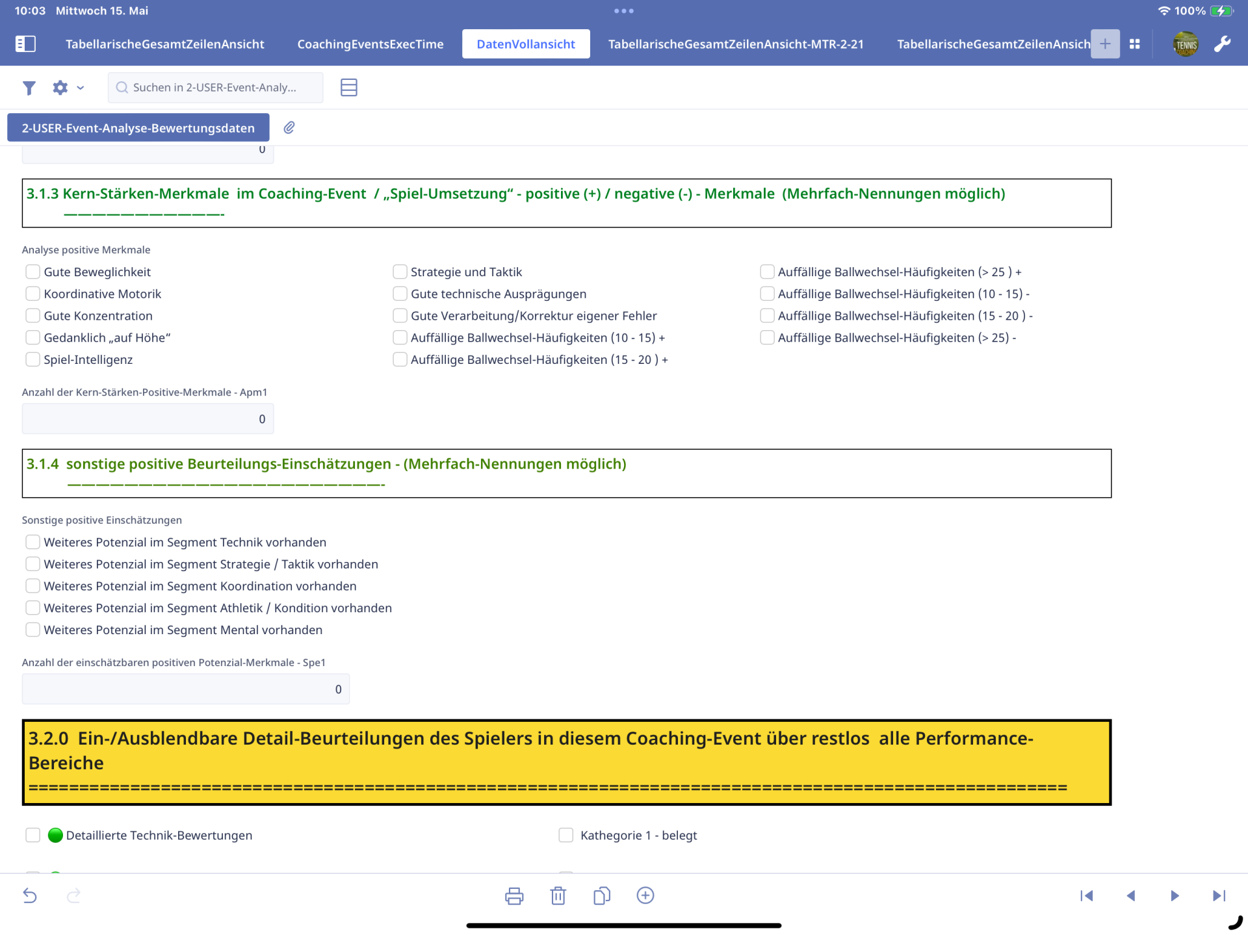The width and height of the screenshot is (1248, 935).
Task: Enable Strategie und Taktik checkbox
Action: [x=400, y=272]
